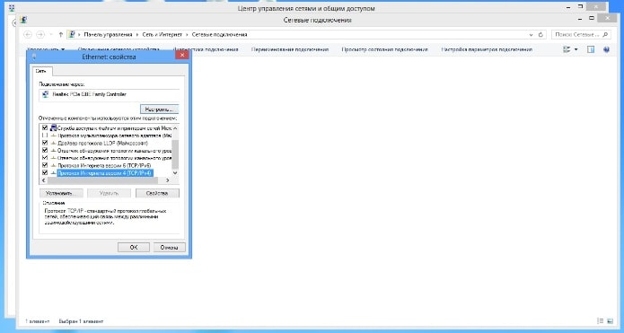The height and width of the screenshot is (333, 624).
Task: Close the Ethernet properties dialog
Action: (182, 56)
